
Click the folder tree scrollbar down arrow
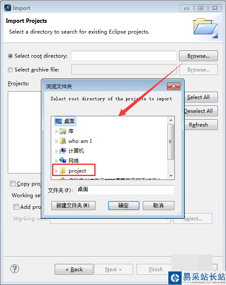[171, 176]
